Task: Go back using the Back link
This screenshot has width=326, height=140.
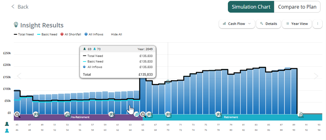Action: tap(20, 7)
